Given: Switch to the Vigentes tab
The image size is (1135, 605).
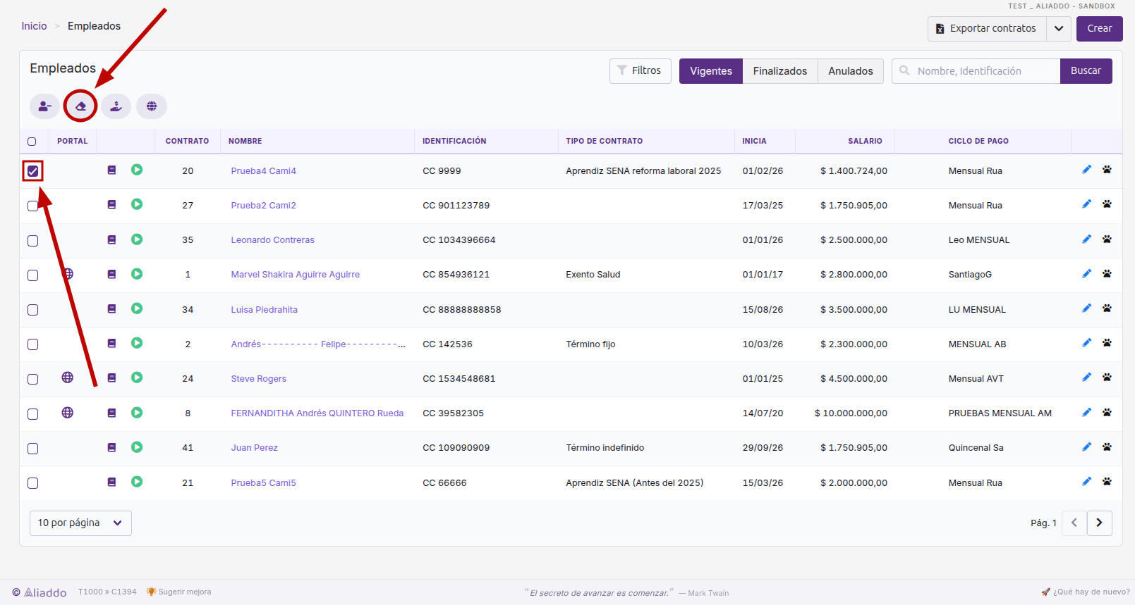Looking at the screenshot, I should click(710, 71).
